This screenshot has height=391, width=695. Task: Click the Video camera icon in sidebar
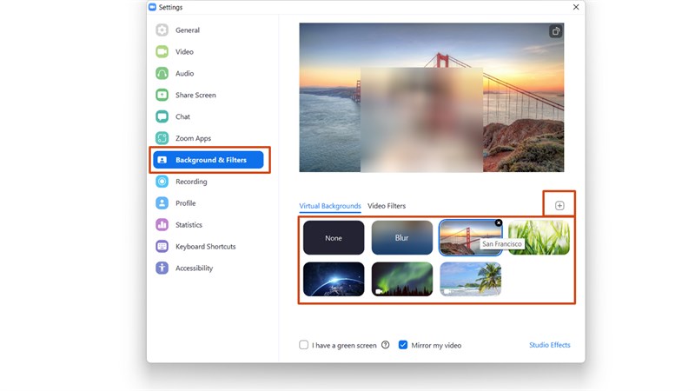(162, 51)
